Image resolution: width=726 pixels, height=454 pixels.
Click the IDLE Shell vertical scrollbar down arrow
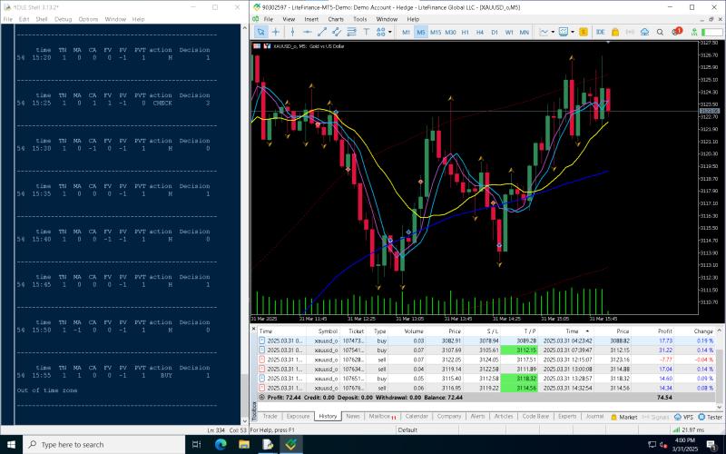pos(245,421)
